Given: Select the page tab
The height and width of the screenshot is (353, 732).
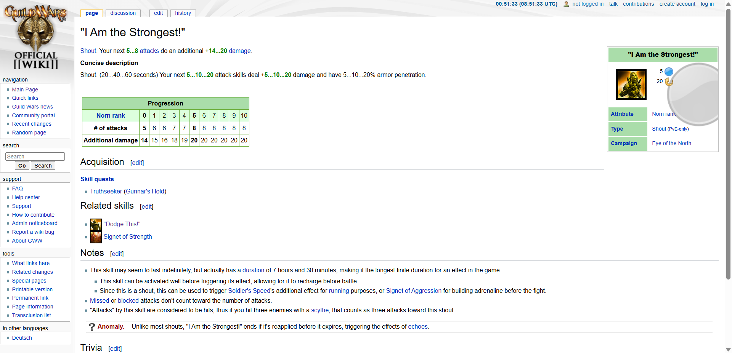Looking at the screenshot, I should [x=91, y=13].
